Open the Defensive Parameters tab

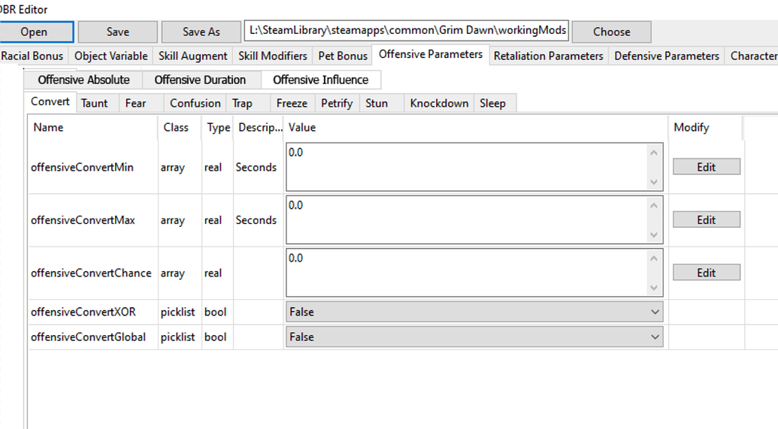[x=666, y=56]
